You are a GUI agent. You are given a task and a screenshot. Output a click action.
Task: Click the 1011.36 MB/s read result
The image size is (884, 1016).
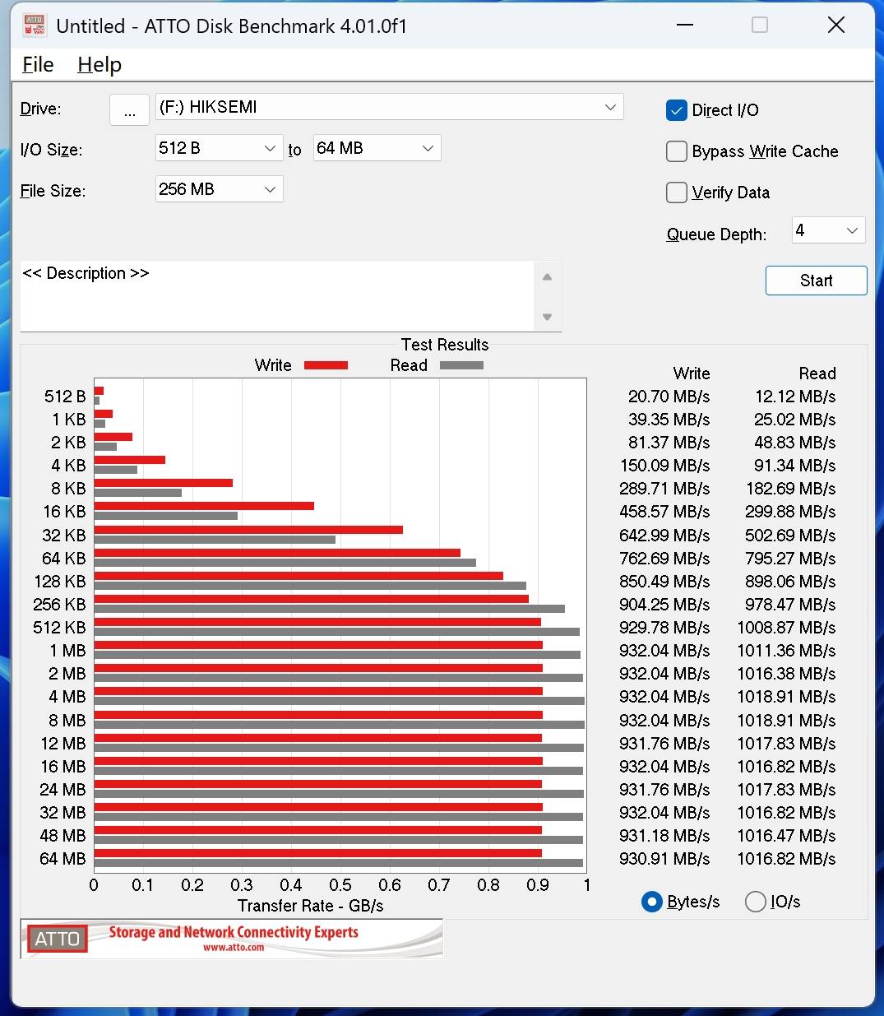click(x=786, y=651)
